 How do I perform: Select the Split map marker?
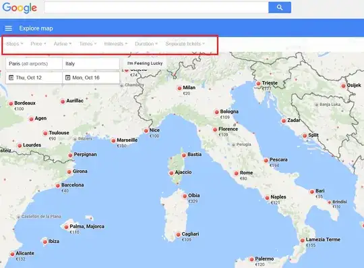(x=305, y=136)
